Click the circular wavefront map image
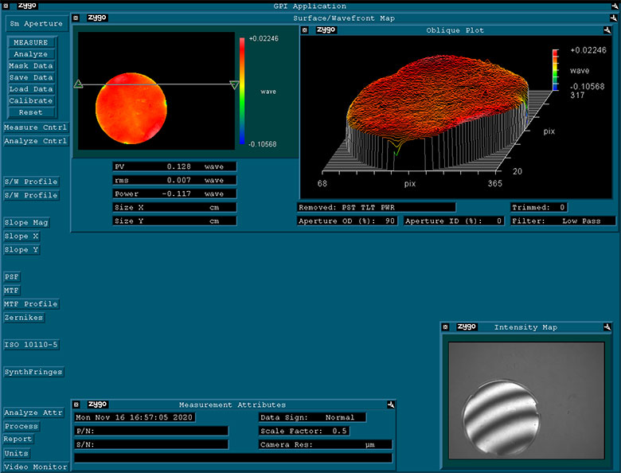The width and height of the screenshot is (621, 473). (x=131, y=108)
